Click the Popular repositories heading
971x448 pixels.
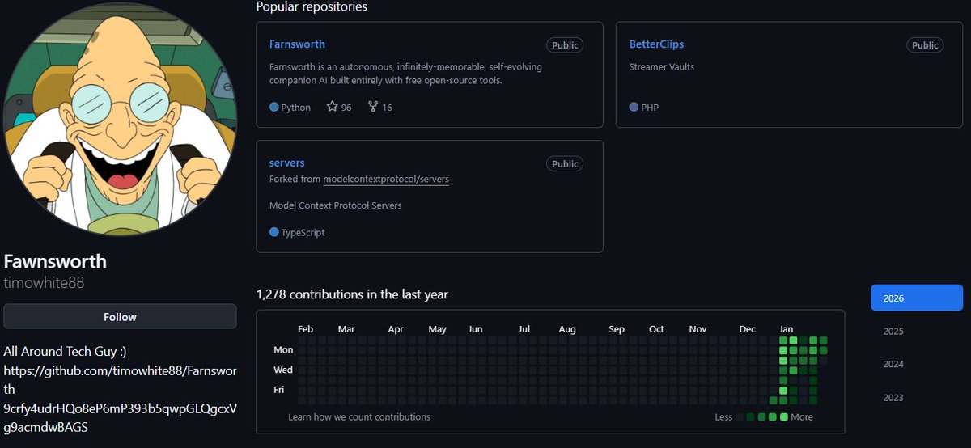[312, 6]
